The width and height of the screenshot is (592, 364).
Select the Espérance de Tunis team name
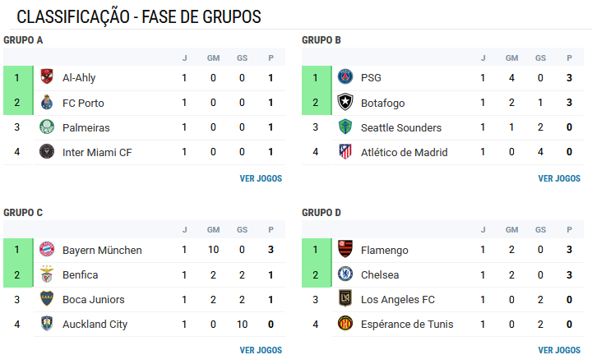(407, 324)
